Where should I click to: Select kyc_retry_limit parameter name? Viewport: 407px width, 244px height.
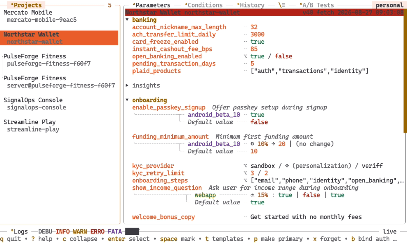pyautogui.click(x=158, y=173)
